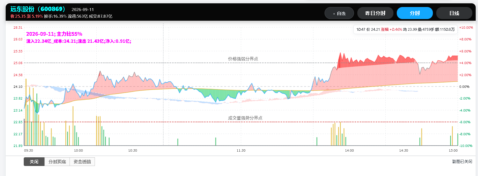
Task: Open the 资金透镜 indicator tab
Action: [82, 162]
